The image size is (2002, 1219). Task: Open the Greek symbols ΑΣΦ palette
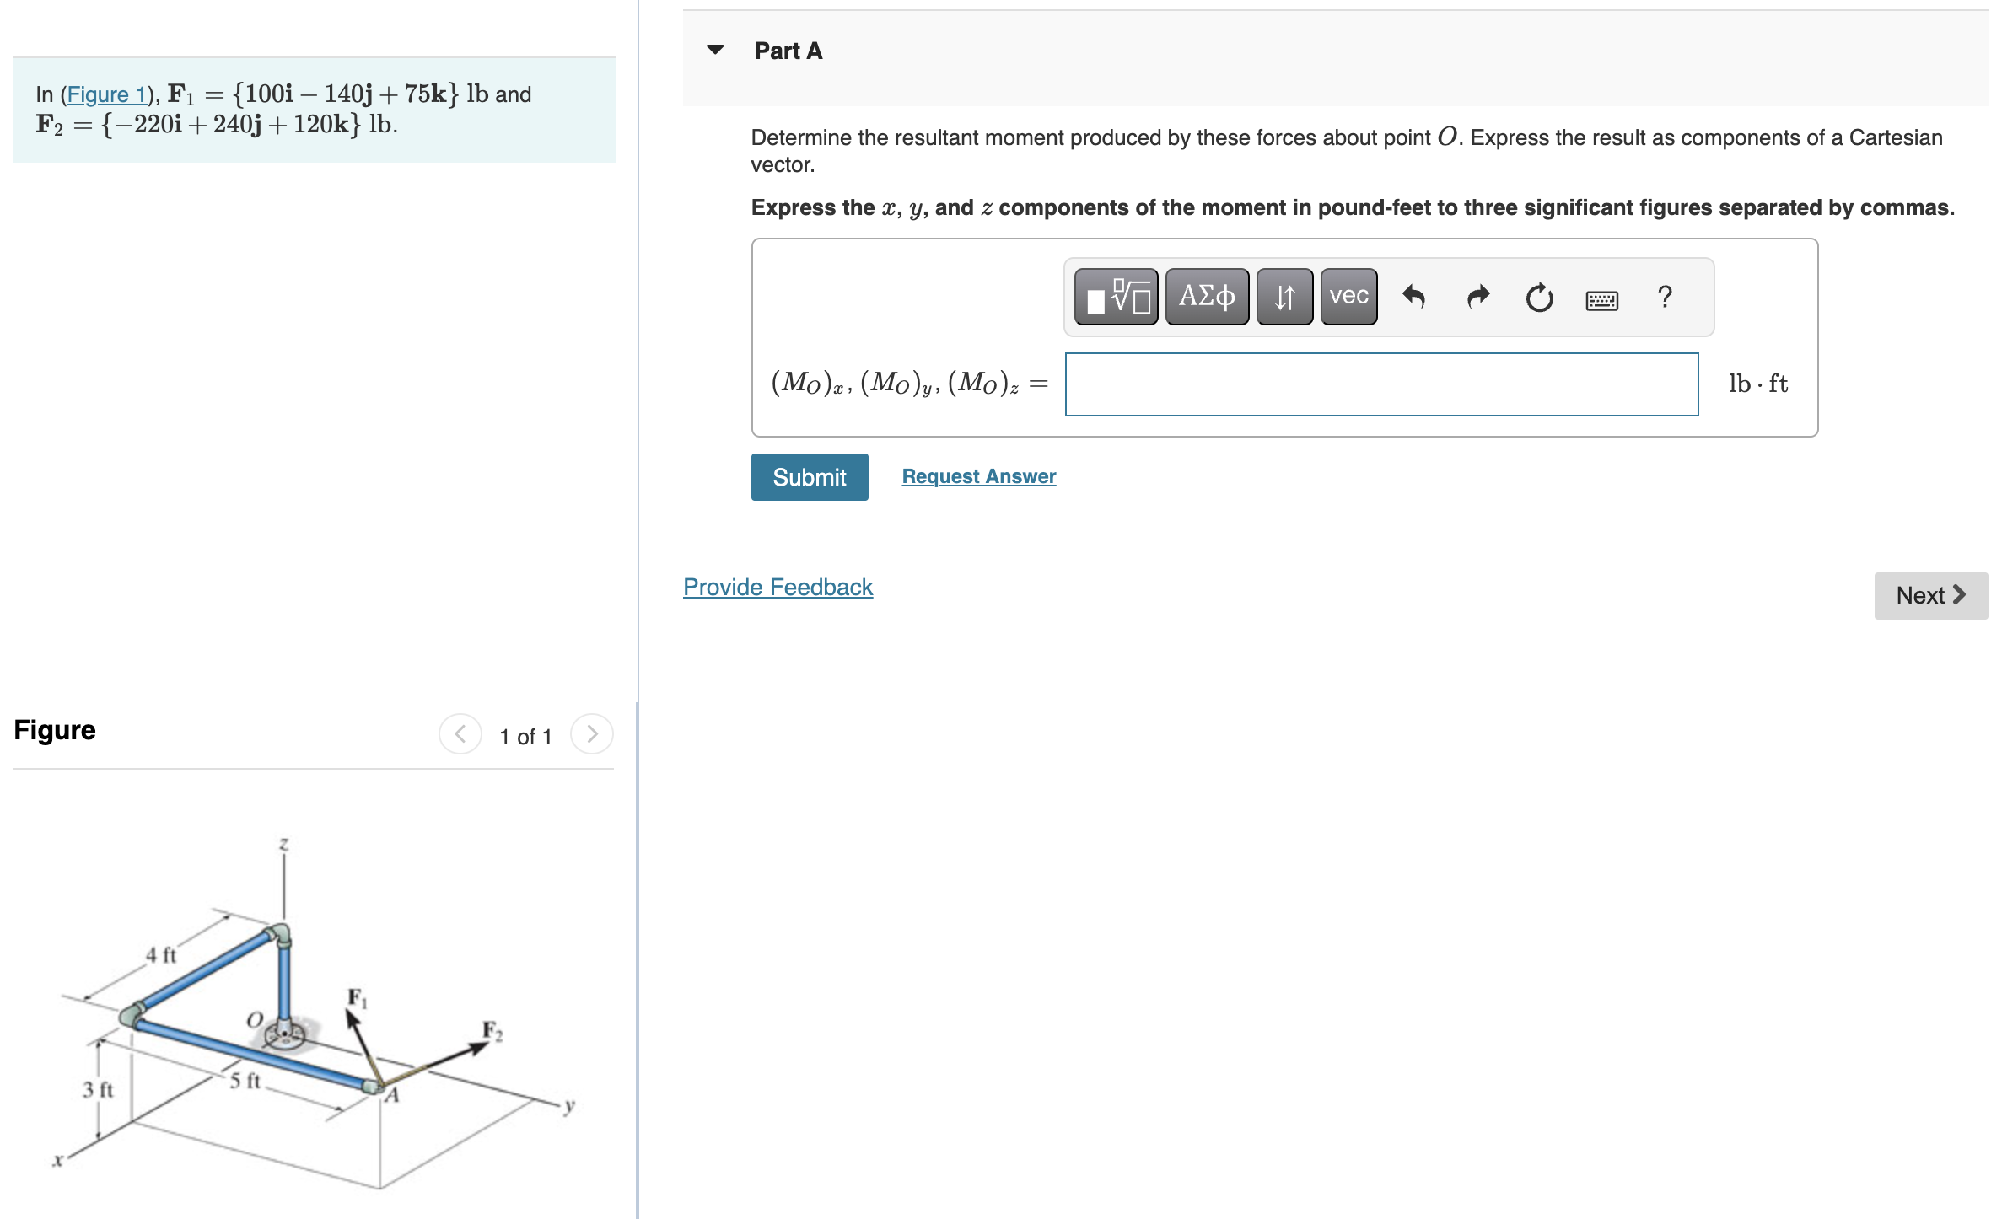(x=1206, y=297)
